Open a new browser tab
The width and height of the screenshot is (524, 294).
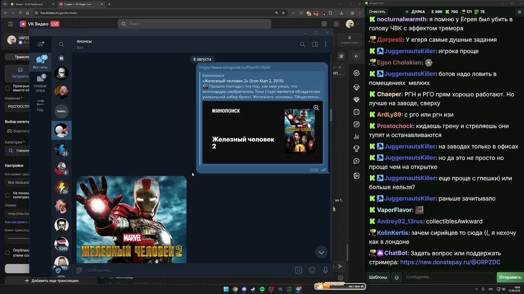pyautogui.click(x=109, y=4)
